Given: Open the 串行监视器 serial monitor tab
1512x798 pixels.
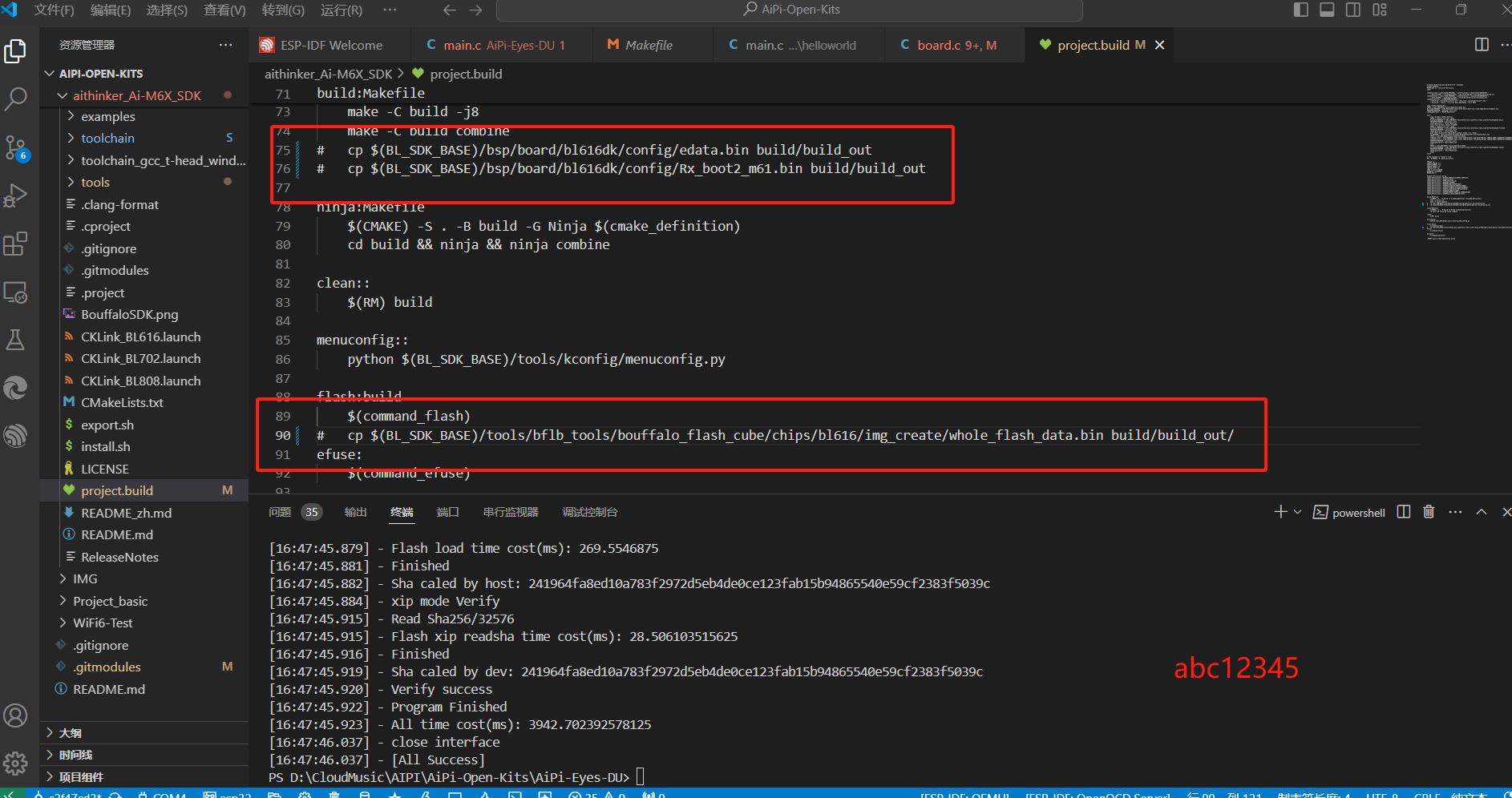Looking at the screenshot, I should [511, 512].
